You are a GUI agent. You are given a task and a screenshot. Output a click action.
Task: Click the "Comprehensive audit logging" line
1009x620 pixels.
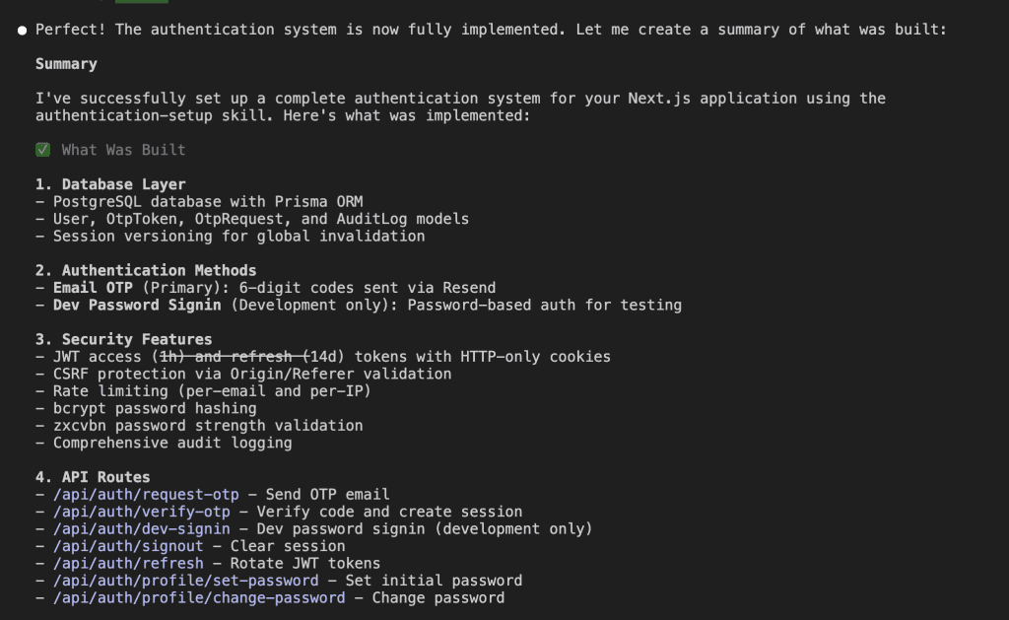(172, 443)
